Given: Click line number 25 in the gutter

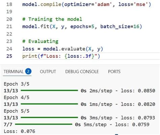Looking at the screenshot, I should [x=9, y=56].
